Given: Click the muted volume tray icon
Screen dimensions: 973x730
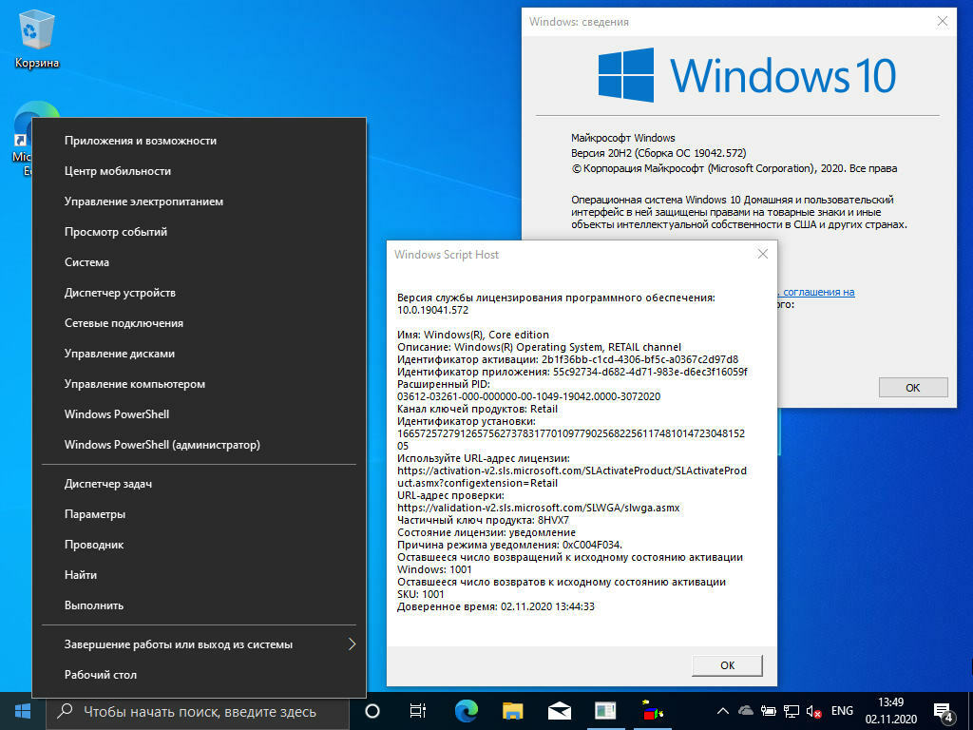Looking at the screenshot, I should [813, 711].
